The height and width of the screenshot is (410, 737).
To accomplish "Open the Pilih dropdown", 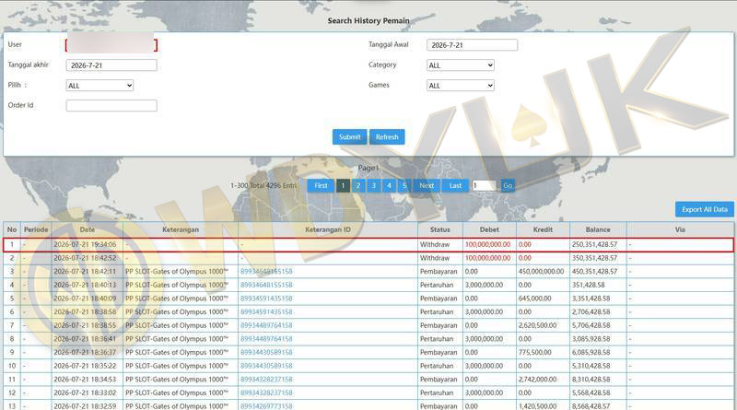I will [99, 86].
